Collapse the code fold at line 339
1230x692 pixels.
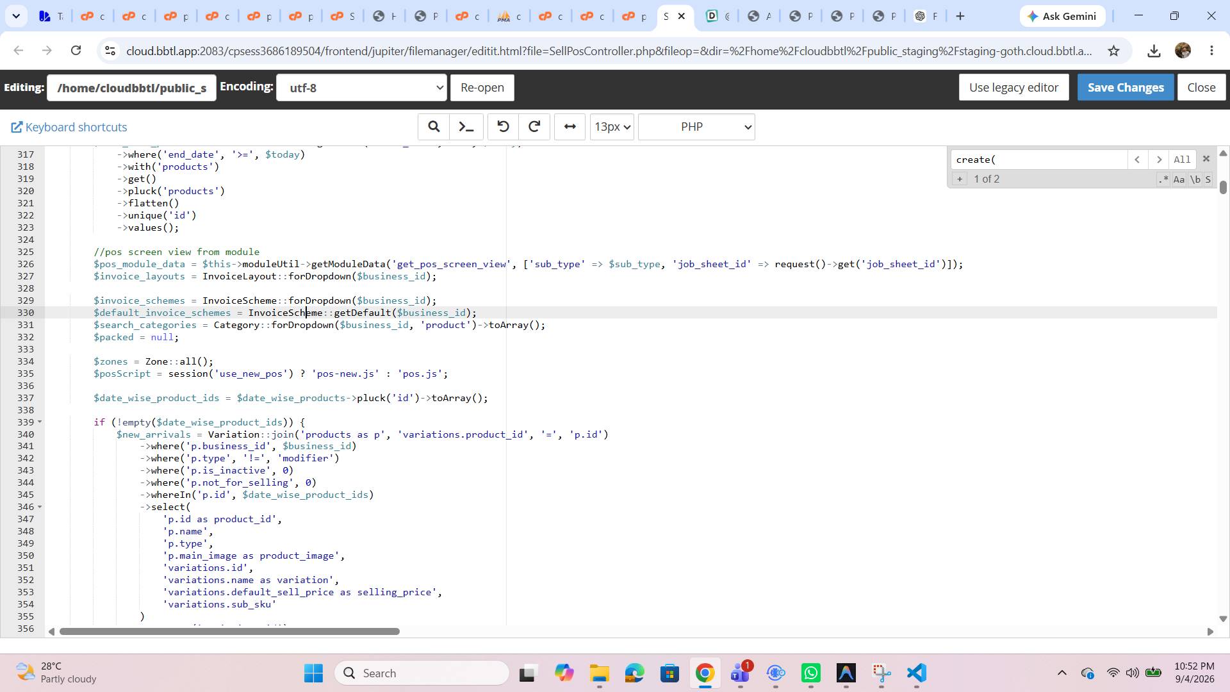[x=40, y=422]
